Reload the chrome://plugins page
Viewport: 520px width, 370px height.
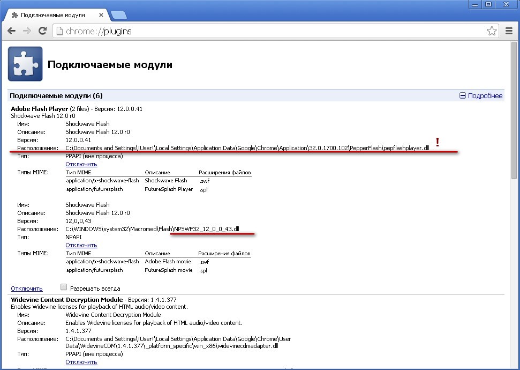pos(42,31)
